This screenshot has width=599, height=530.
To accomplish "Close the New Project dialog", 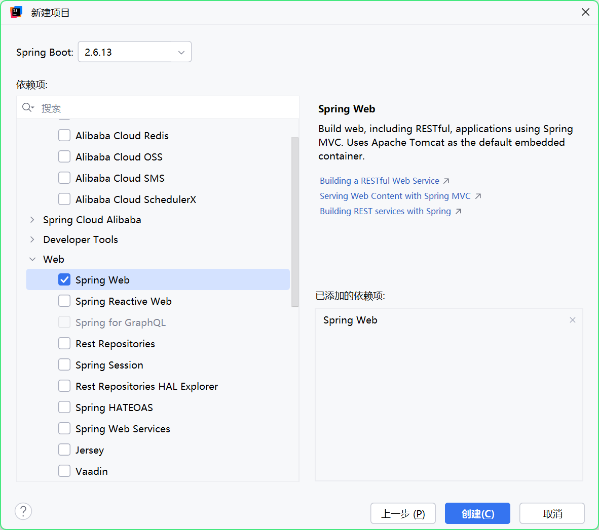I will coord(585,12).
